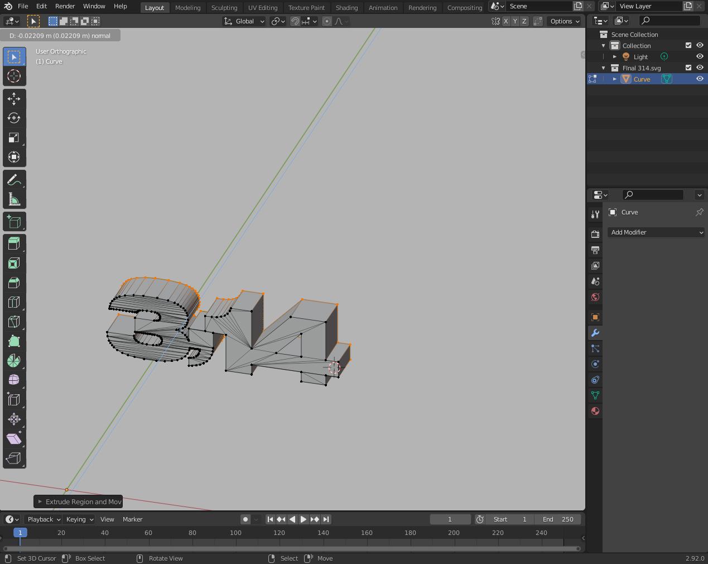Select the Edge Slide tool
The height and width of the screenshot is (564, 708).
(14, 399)
